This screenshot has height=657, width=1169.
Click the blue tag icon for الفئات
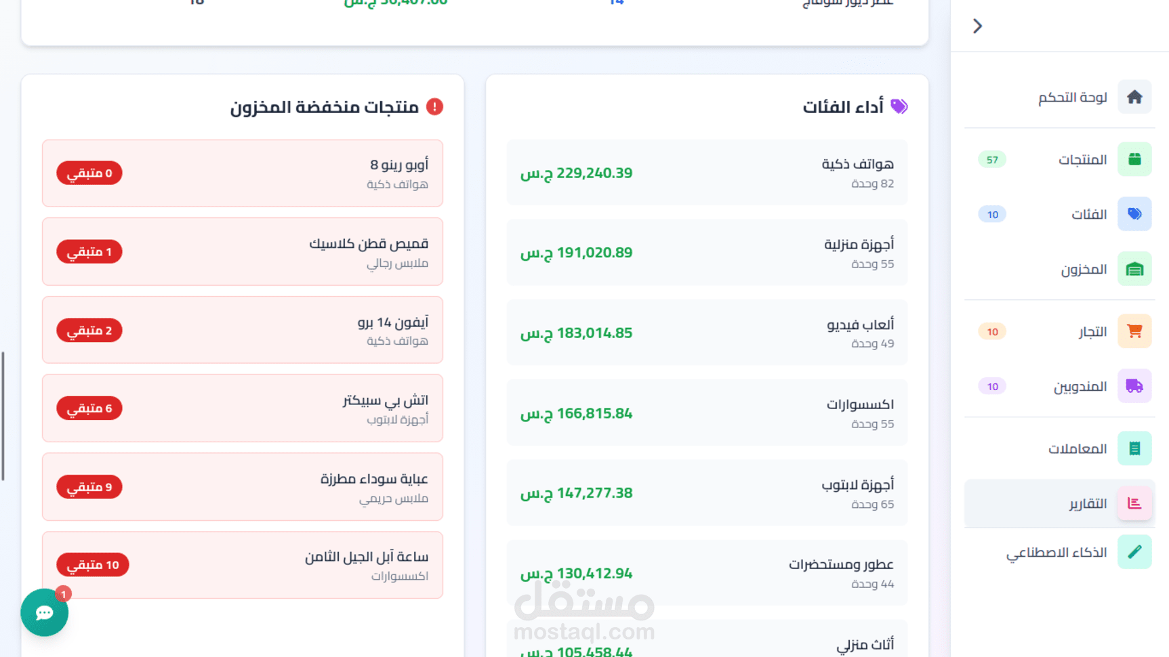pyautogui.click(x=1134, y=215)
